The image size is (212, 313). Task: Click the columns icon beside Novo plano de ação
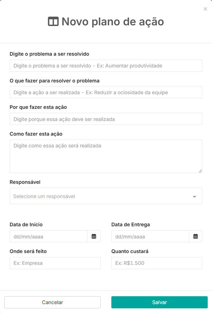[x=53, y=21]
